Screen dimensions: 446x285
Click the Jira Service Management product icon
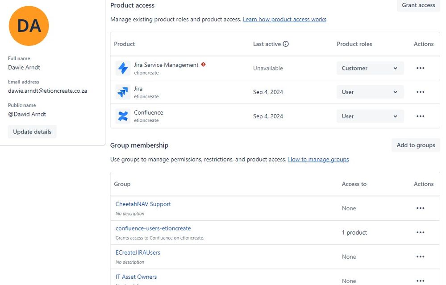tap(123, 68)
